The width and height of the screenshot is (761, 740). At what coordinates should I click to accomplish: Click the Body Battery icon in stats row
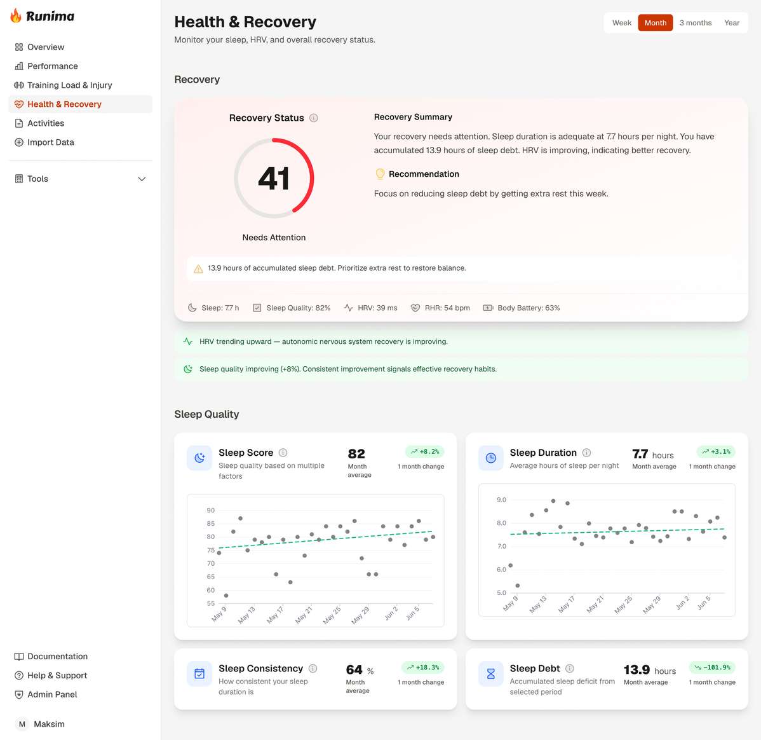(488, 308)
